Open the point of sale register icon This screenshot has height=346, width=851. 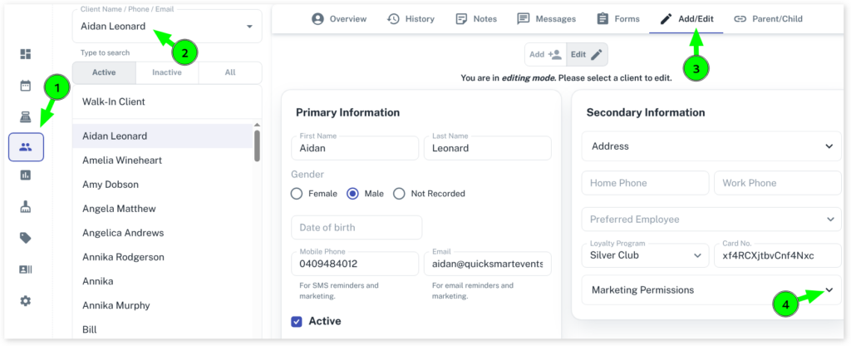tap(26, 116)
